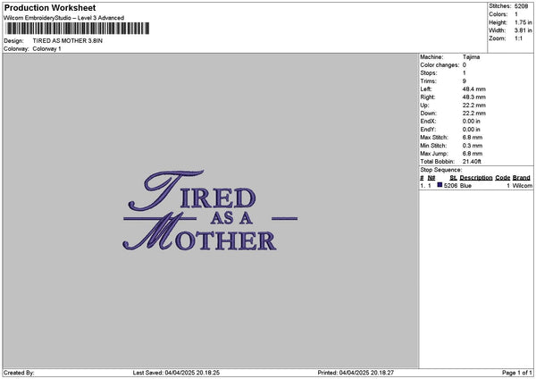This screenshot has width=536, height=379.
Task: Click 'Printed: 04/04/2025 20.18.27' footer text
Action: pos(356,373)
